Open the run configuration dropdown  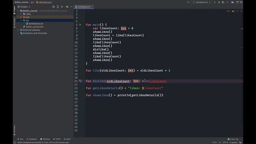(x=202, y=2)
